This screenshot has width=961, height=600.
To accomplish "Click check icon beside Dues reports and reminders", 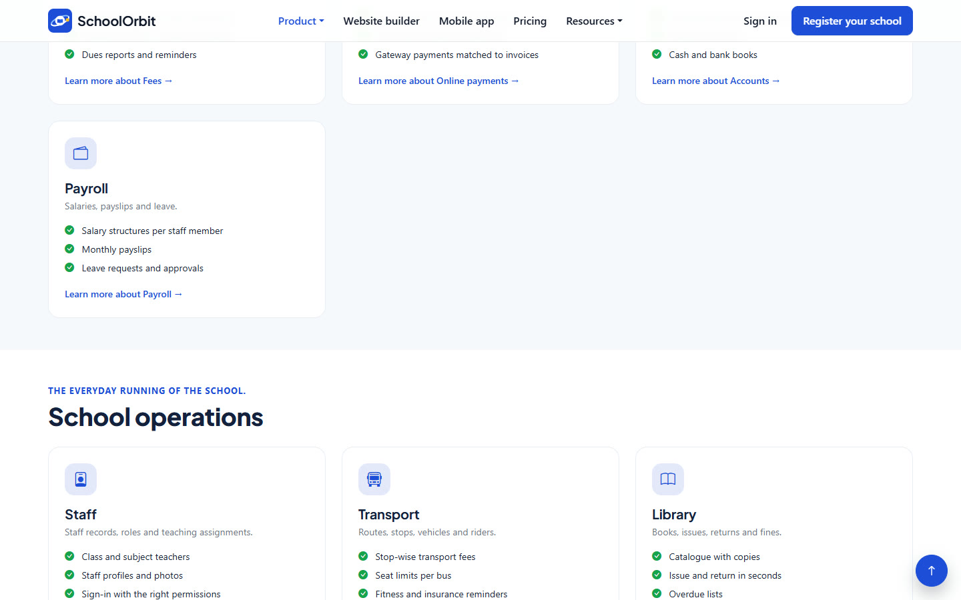I will 69,54.
